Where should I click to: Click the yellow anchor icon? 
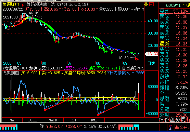point(146,4)
